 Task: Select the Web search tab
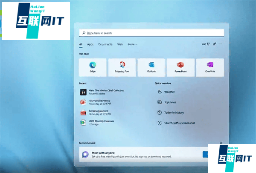click(x=120, y=44)
